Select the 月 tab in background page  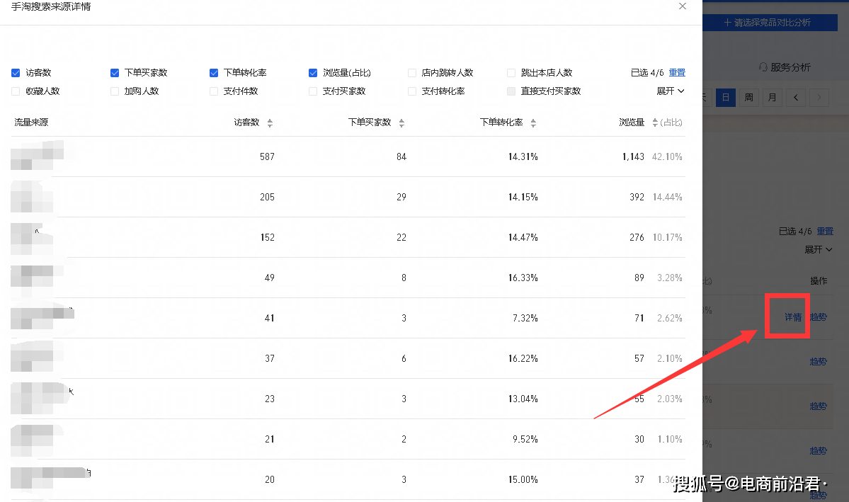[772, 98]
